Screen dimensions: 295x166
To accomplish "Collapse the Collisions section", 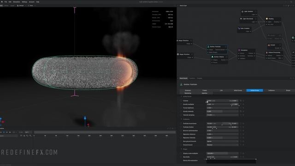I will 181,119.
